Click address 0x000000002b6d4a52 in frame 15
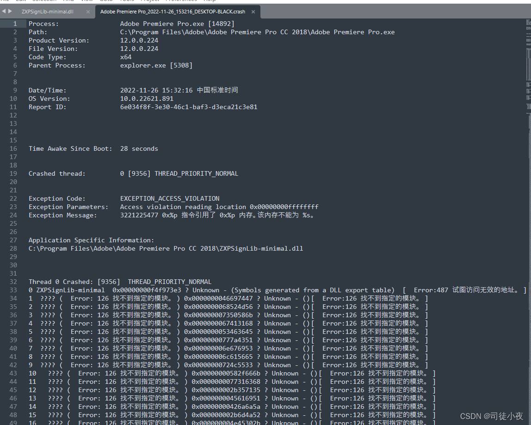 [x=226, y=415]
